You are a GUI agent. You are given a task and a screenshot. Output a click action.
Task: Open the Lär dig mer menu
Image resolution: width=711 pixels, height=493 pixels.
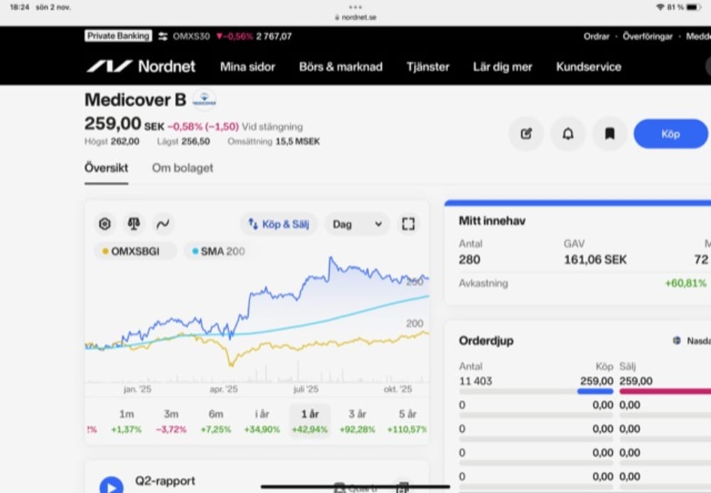(x=503, y=67)
